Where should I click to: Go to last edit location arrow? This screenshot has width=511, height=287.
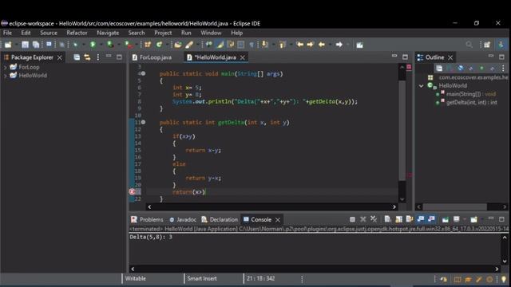click(300, 45)
